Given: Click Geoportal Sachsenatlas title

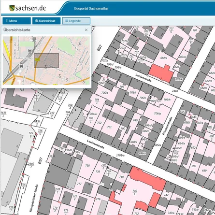Looking at the screenshot, I should coord(91,9).
